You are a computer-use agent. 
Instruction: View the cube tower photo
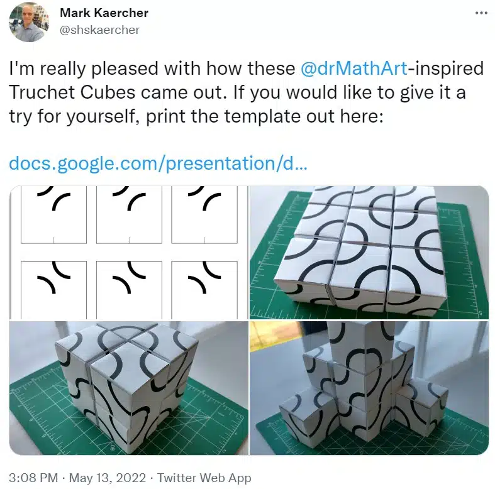tap(369, 388)
